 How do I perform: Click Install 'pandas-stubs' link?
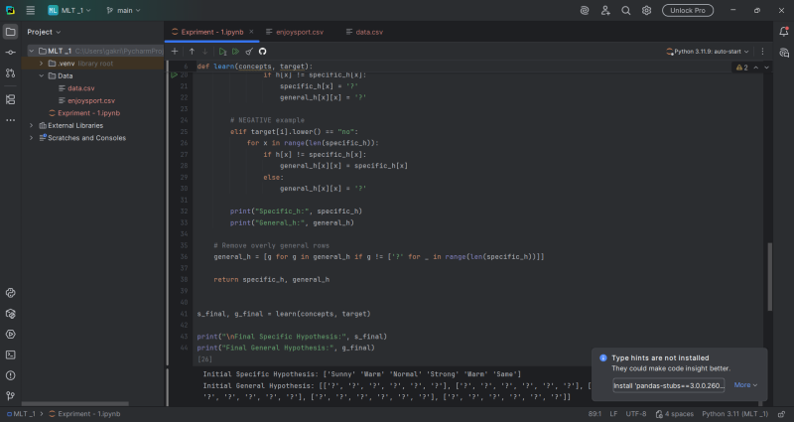point(668,385)
